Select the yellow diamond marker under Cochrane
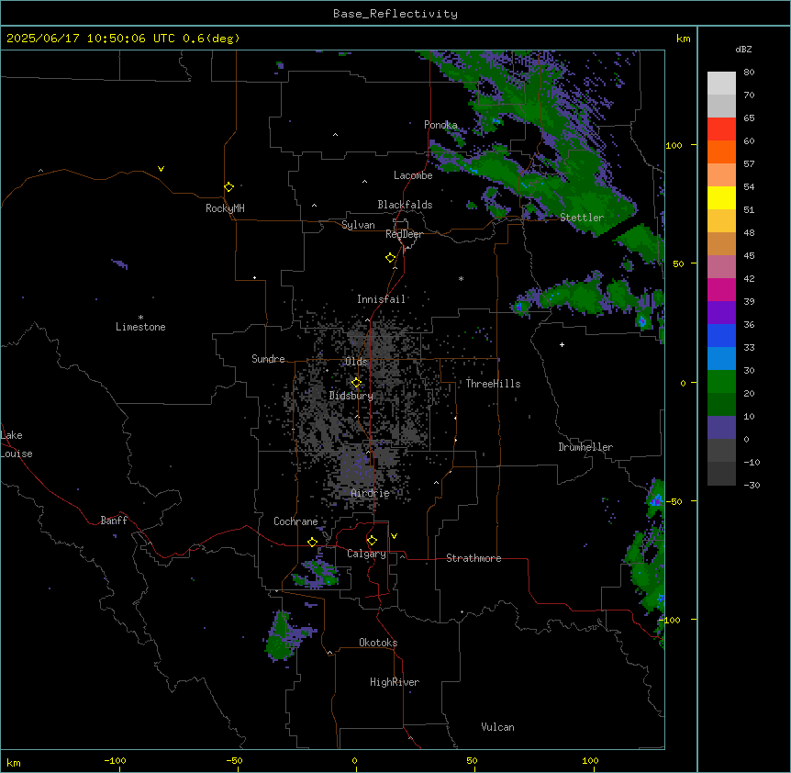791x773 pixels. pyautogui.click(x=312, y=542)
